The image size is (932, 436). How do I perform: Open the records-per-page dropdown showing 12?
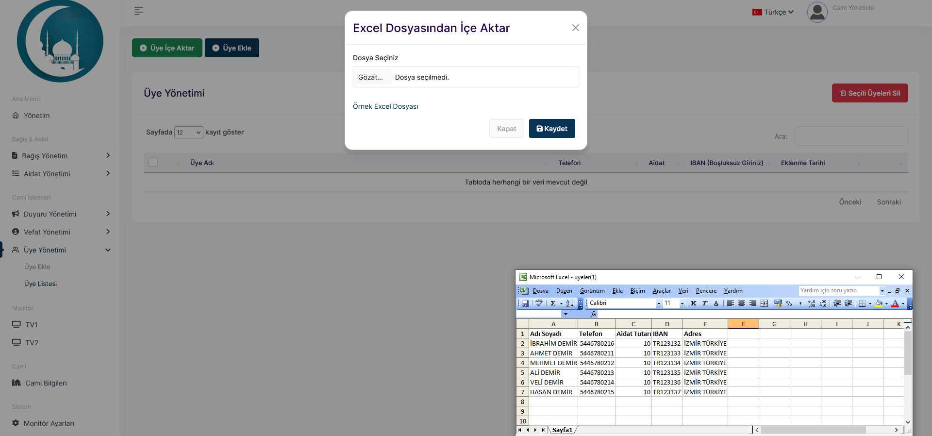188,133
